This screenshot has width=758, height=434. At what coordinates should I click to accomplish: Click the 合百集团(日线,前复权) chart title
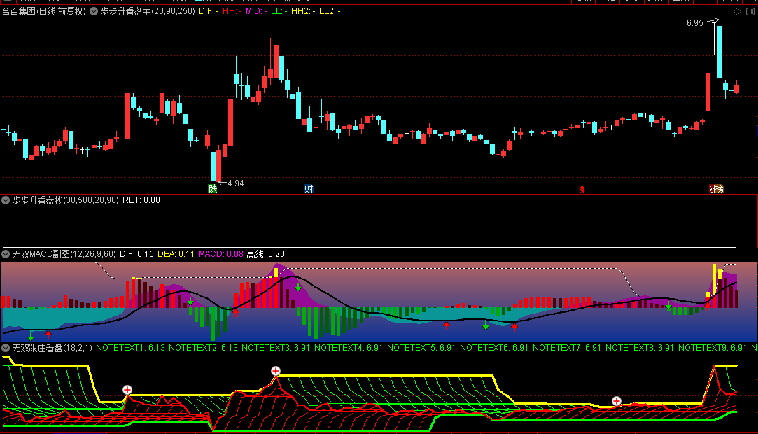pos(43,12)
